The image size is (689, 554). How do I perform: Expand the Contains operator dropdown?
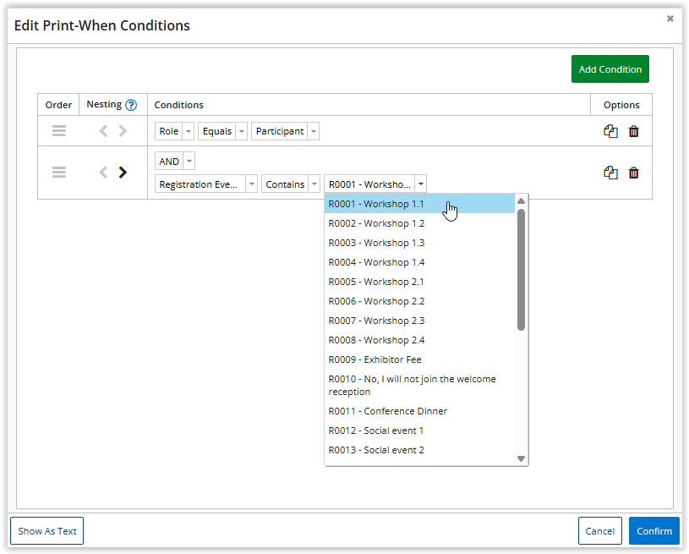(x=290, y=184)
